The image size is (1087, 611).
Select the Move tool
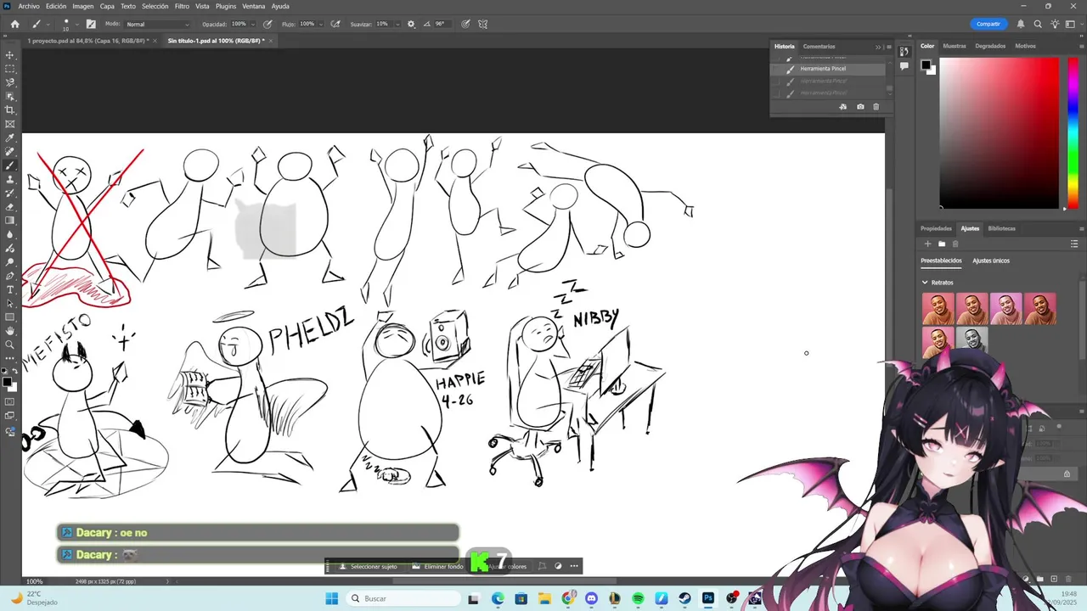[10, 55]
